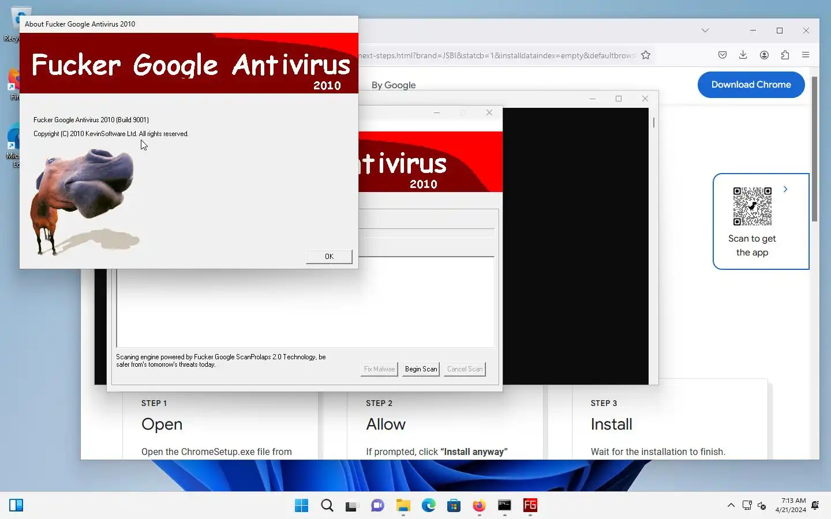The image size is (831, 519).
Task: Click the 'Install' heading under STEP 3
Action: click(x=611, y=424)
